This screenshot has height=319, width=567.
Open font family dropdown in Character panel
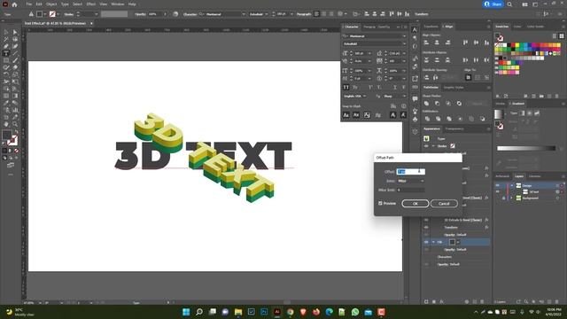pyautogui.click(x=404, y=36)
